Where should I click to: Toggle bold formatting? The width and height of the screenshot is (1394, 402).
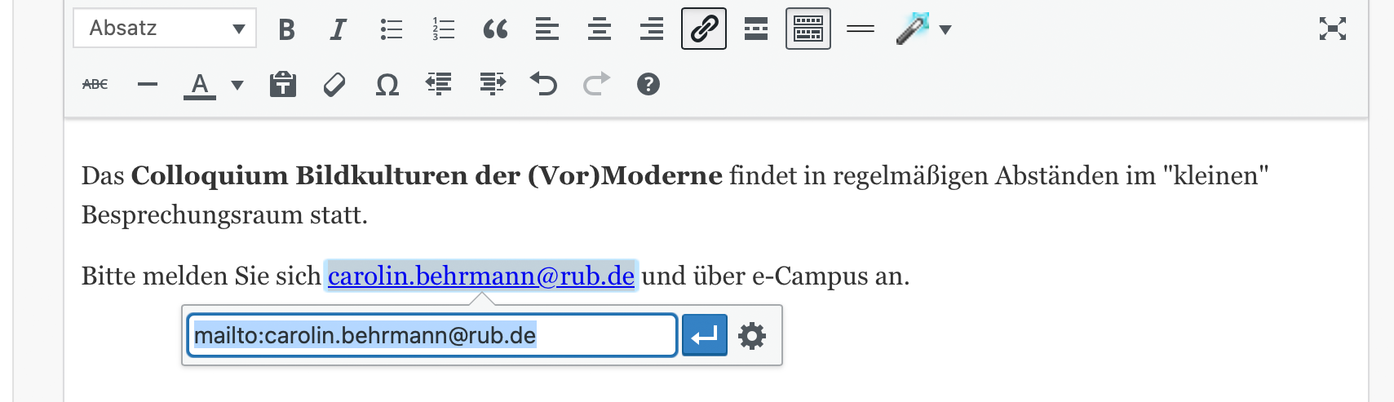[286, 29]
